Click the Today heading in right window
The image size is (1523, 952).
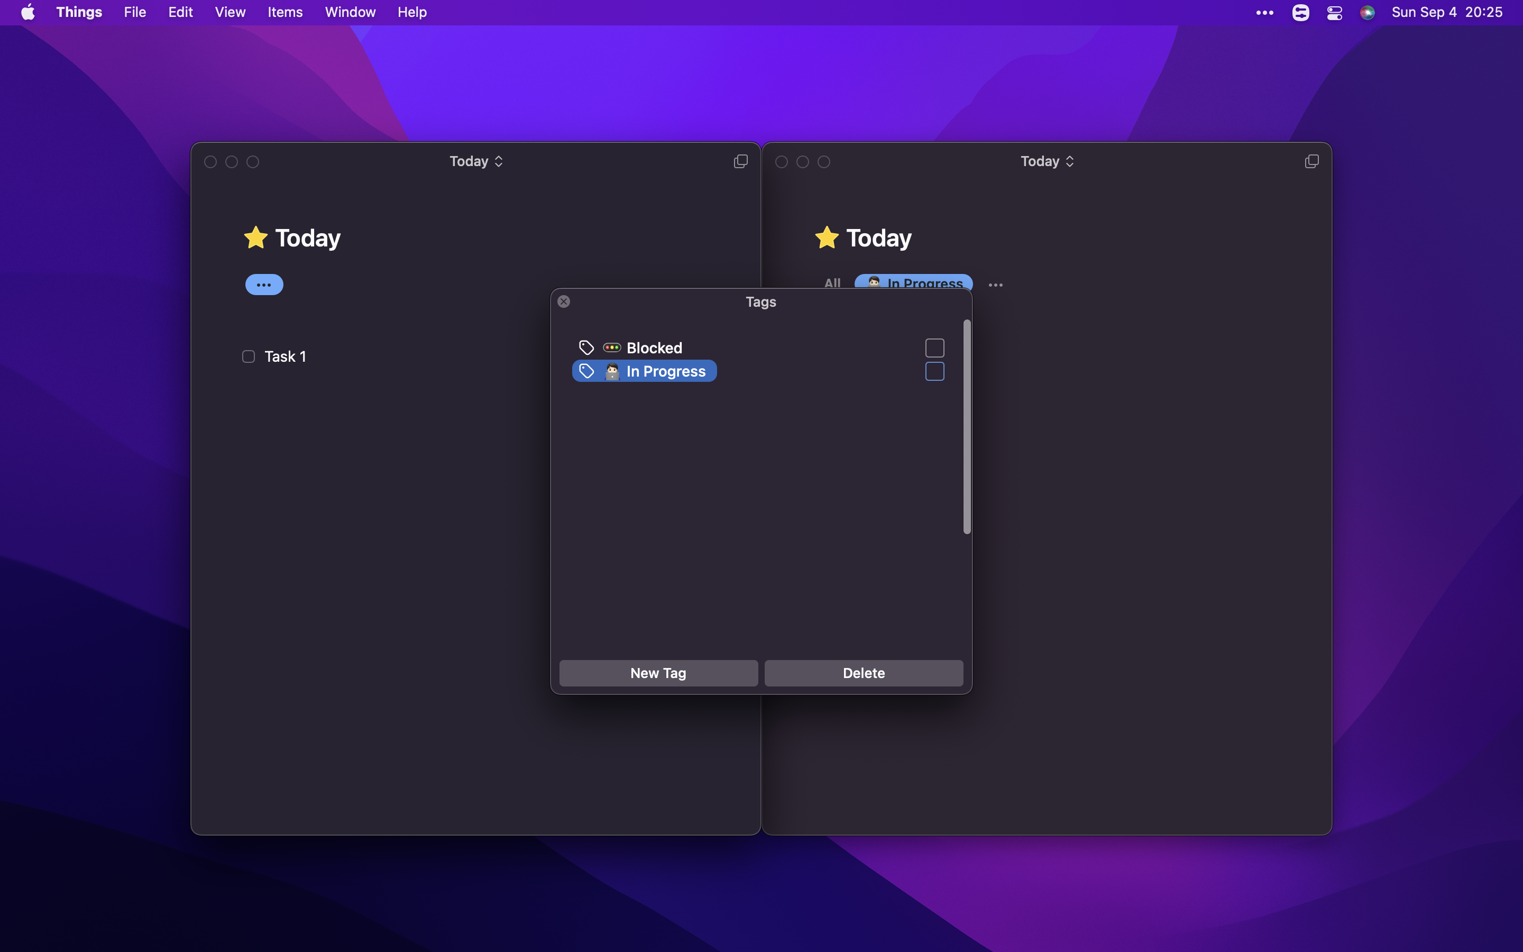[878, 238]
